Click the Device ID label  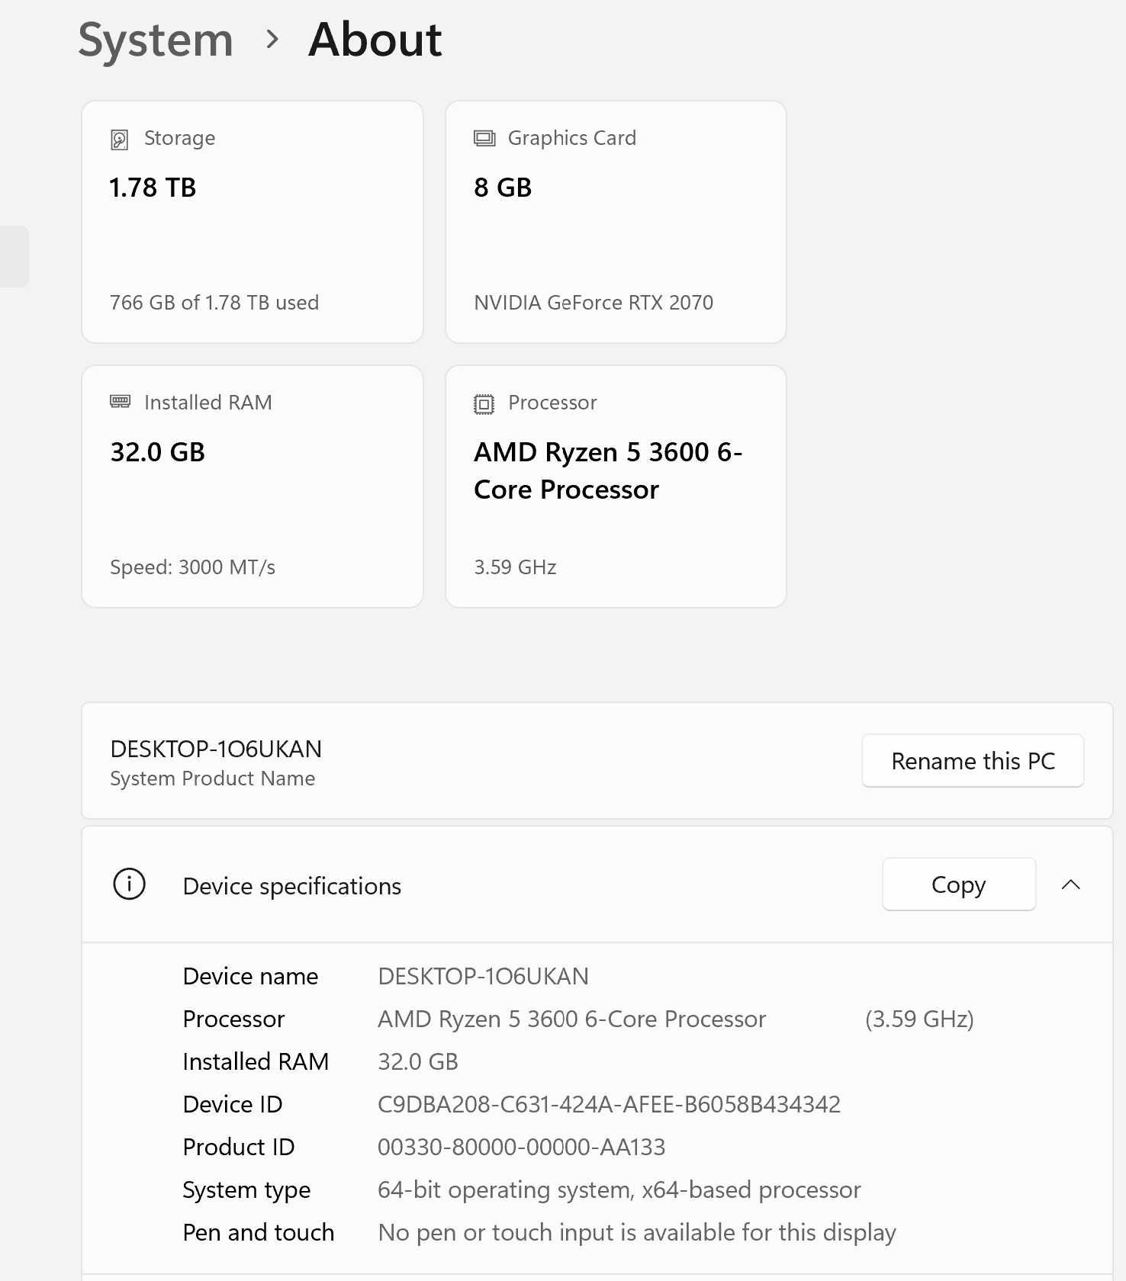point(233,1104)
